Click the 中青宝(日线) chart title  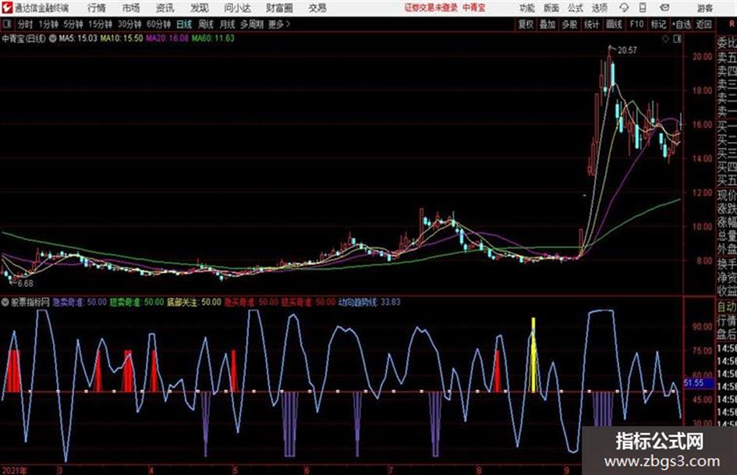23,38
